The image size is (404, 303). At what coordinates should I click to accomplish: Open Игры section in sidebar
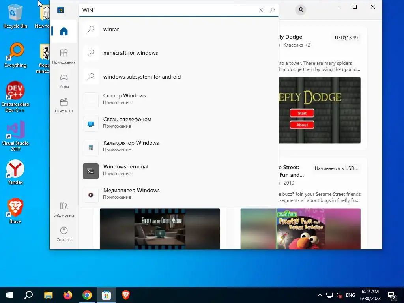pyautogui.click(x=64, y=81)
